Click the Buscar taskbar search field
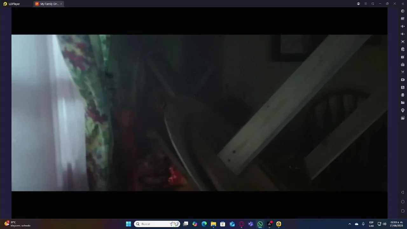This screenshot has height=229, width=407. [x=157, y=224]
